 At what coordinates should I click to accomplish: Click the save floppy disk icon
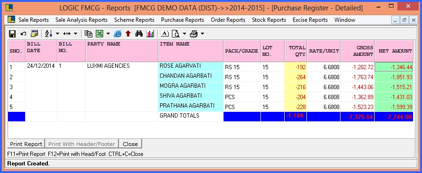pos(12,34)
